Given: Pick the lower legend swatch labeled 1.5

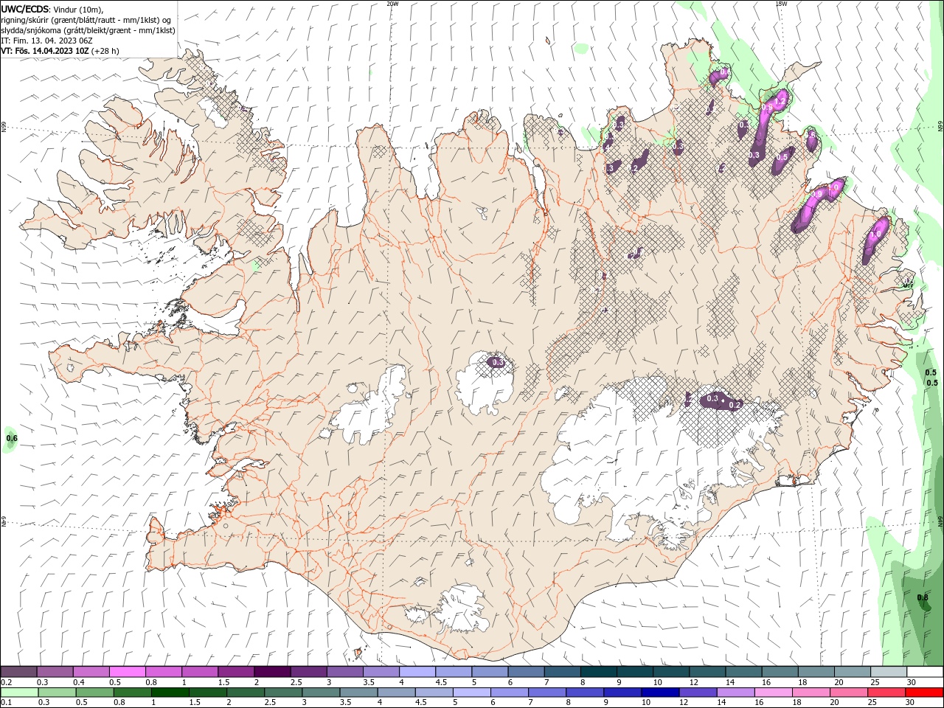Looking at the screenshot, I should (x=208, y=693).
